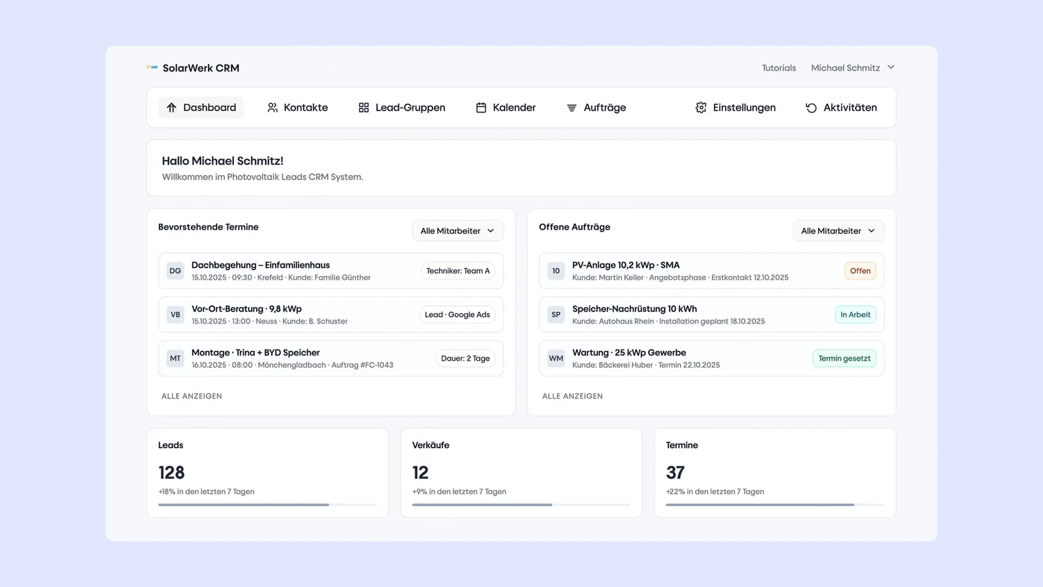This screenshot has width=1043, height=587.
Task: Click the SP avatar badge
Action: point(556,314)
